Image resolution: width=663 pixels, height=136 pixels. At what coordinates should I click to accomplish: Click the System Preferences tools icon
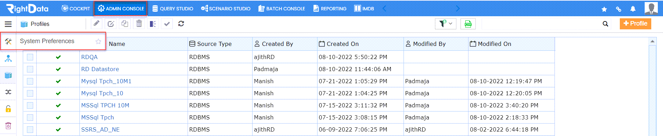pyautogui.click(x=8, y=41)
